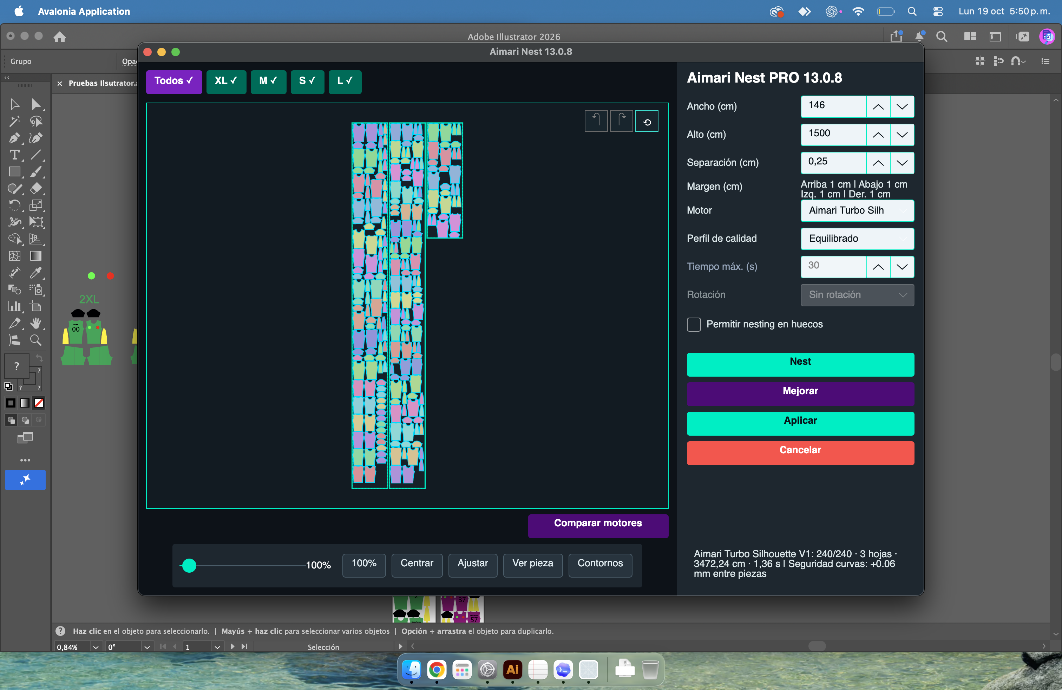The height and width of the screenshot is (690, 1062).
Task: Select the Todos filter tab
Action: [174, 81]
